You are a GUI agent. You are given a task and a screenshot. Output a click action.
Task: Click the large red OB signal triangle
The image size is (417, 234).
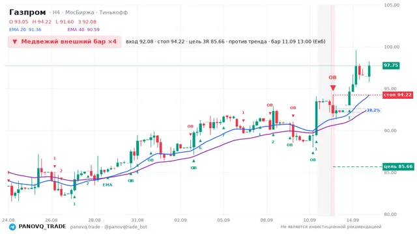click(333, 88)
